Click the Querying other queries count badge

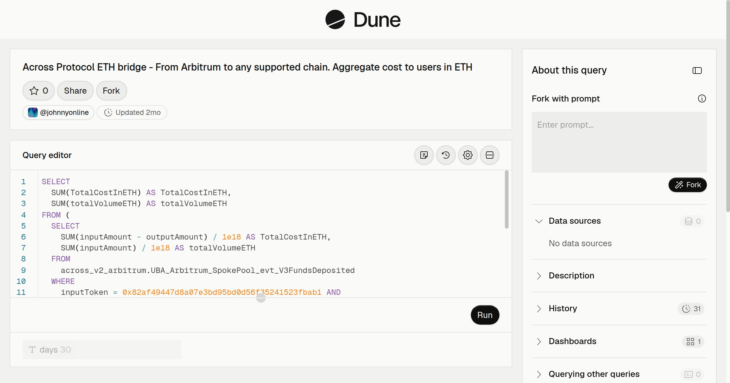click(x=693, y=374)
